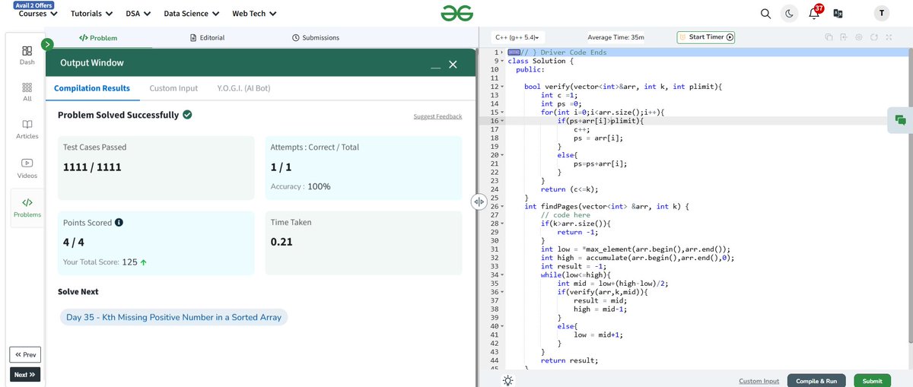913x387 pixels.
Task: Open editor settings gear icon
Action: coord(858,37)
